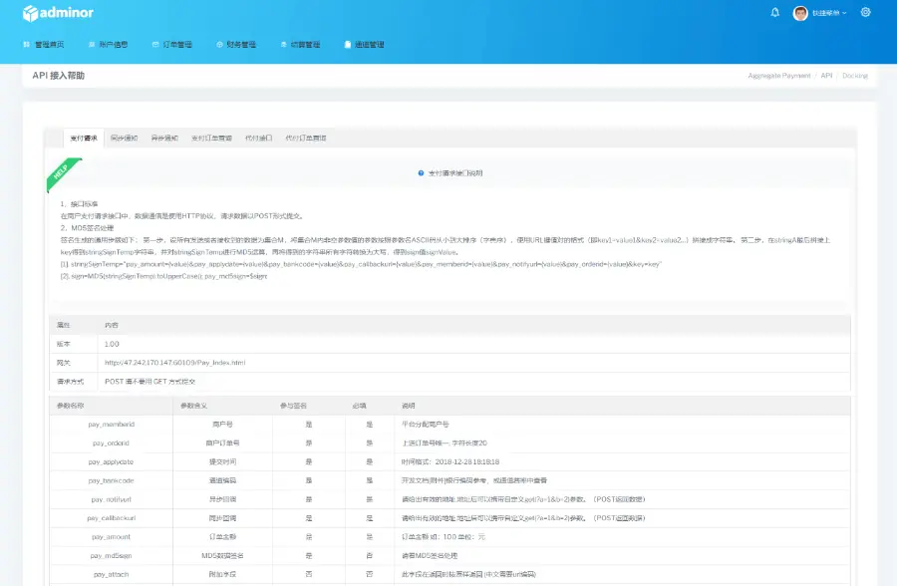Viewport: 897px width, 586px height.
Task: Click the adminor logo
Action: point(58,13)
